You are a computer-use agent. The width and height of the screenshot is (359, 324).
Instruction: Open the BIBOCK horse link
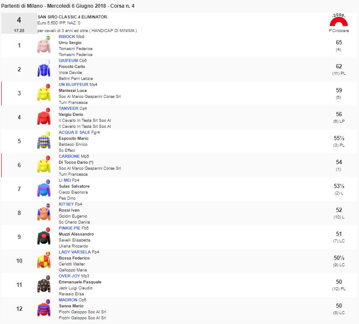click(x=67, y=37)
